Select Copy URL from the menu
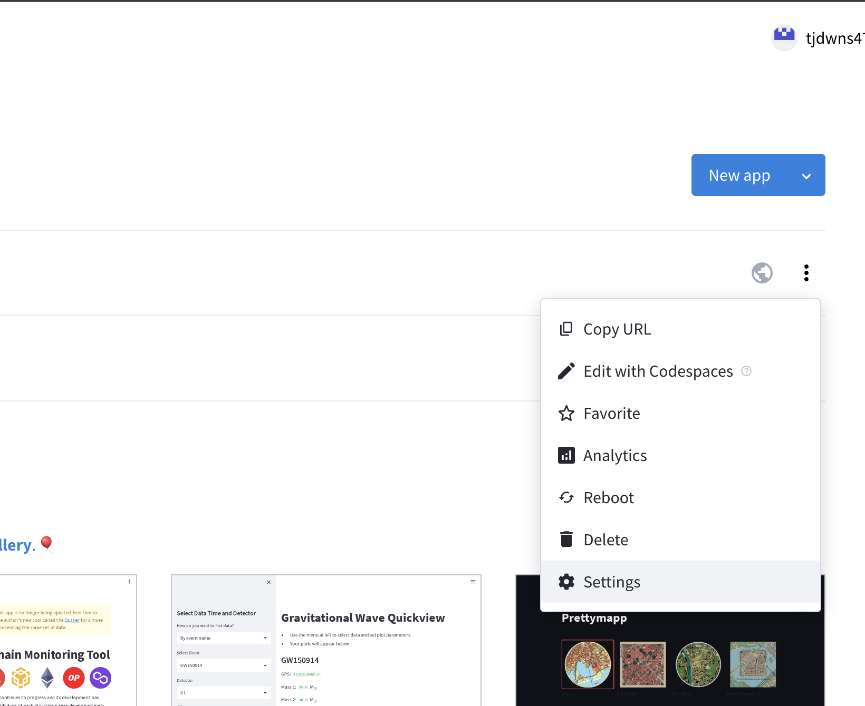The height and width of the screenshot is (706, 865). pos(680,329)
